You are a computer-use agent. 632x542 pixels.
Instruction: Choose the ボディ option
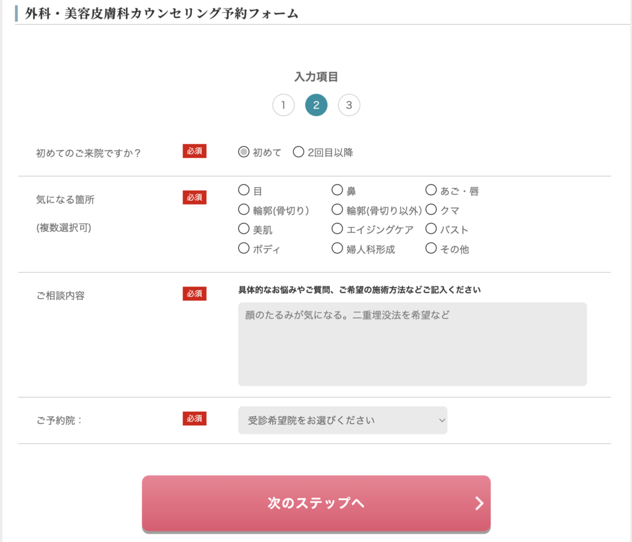244,249
